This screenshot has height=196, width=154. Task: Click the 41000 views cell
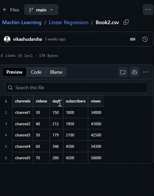point(96,124)
